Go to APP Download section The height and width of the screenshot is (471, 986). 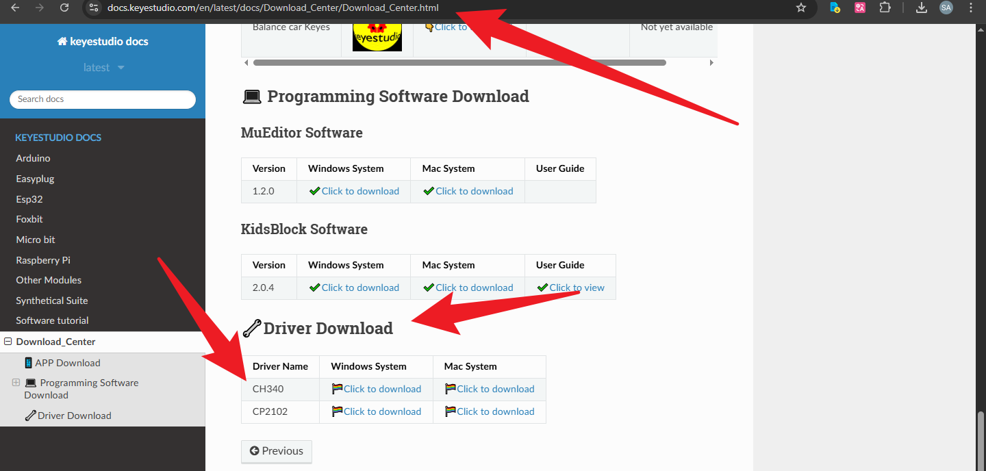point(62,363)
